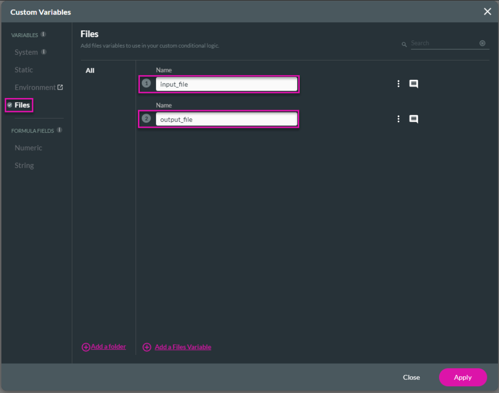The image size is (499, 393).
Task: Open the three-dot menu for input_file
Action: (x=398, y=84)
